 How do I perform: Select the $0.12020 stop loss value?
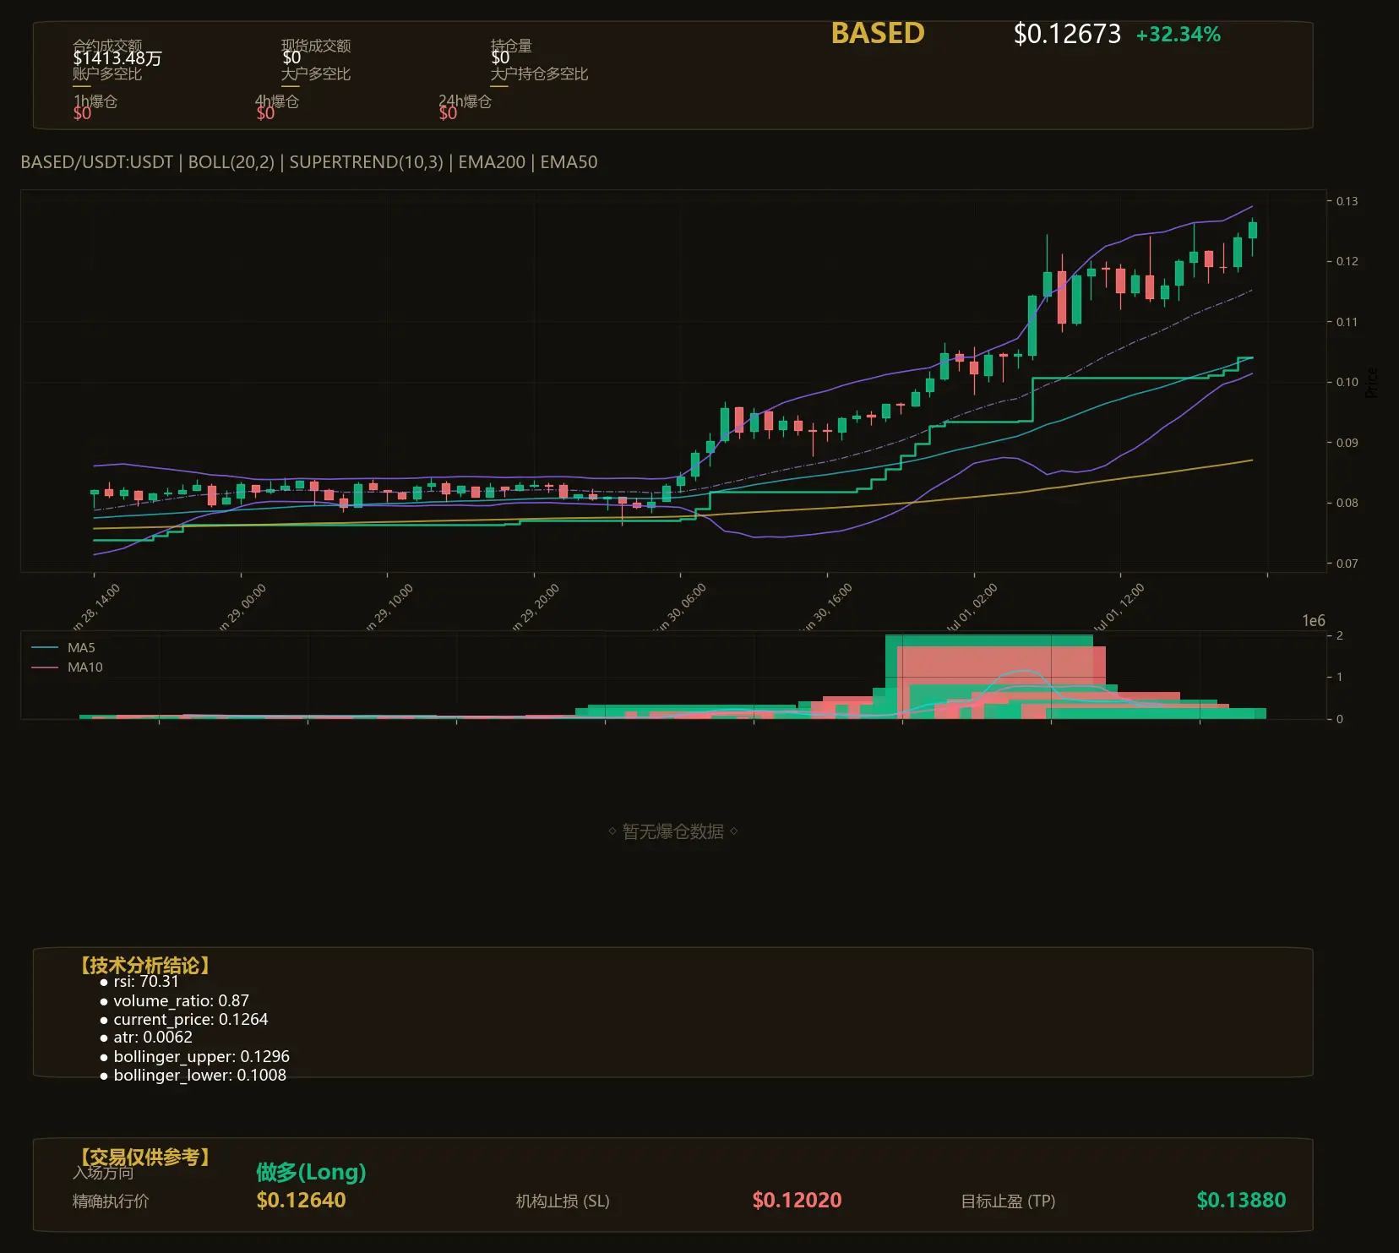pyautogui.click(x=797, y=1200)
